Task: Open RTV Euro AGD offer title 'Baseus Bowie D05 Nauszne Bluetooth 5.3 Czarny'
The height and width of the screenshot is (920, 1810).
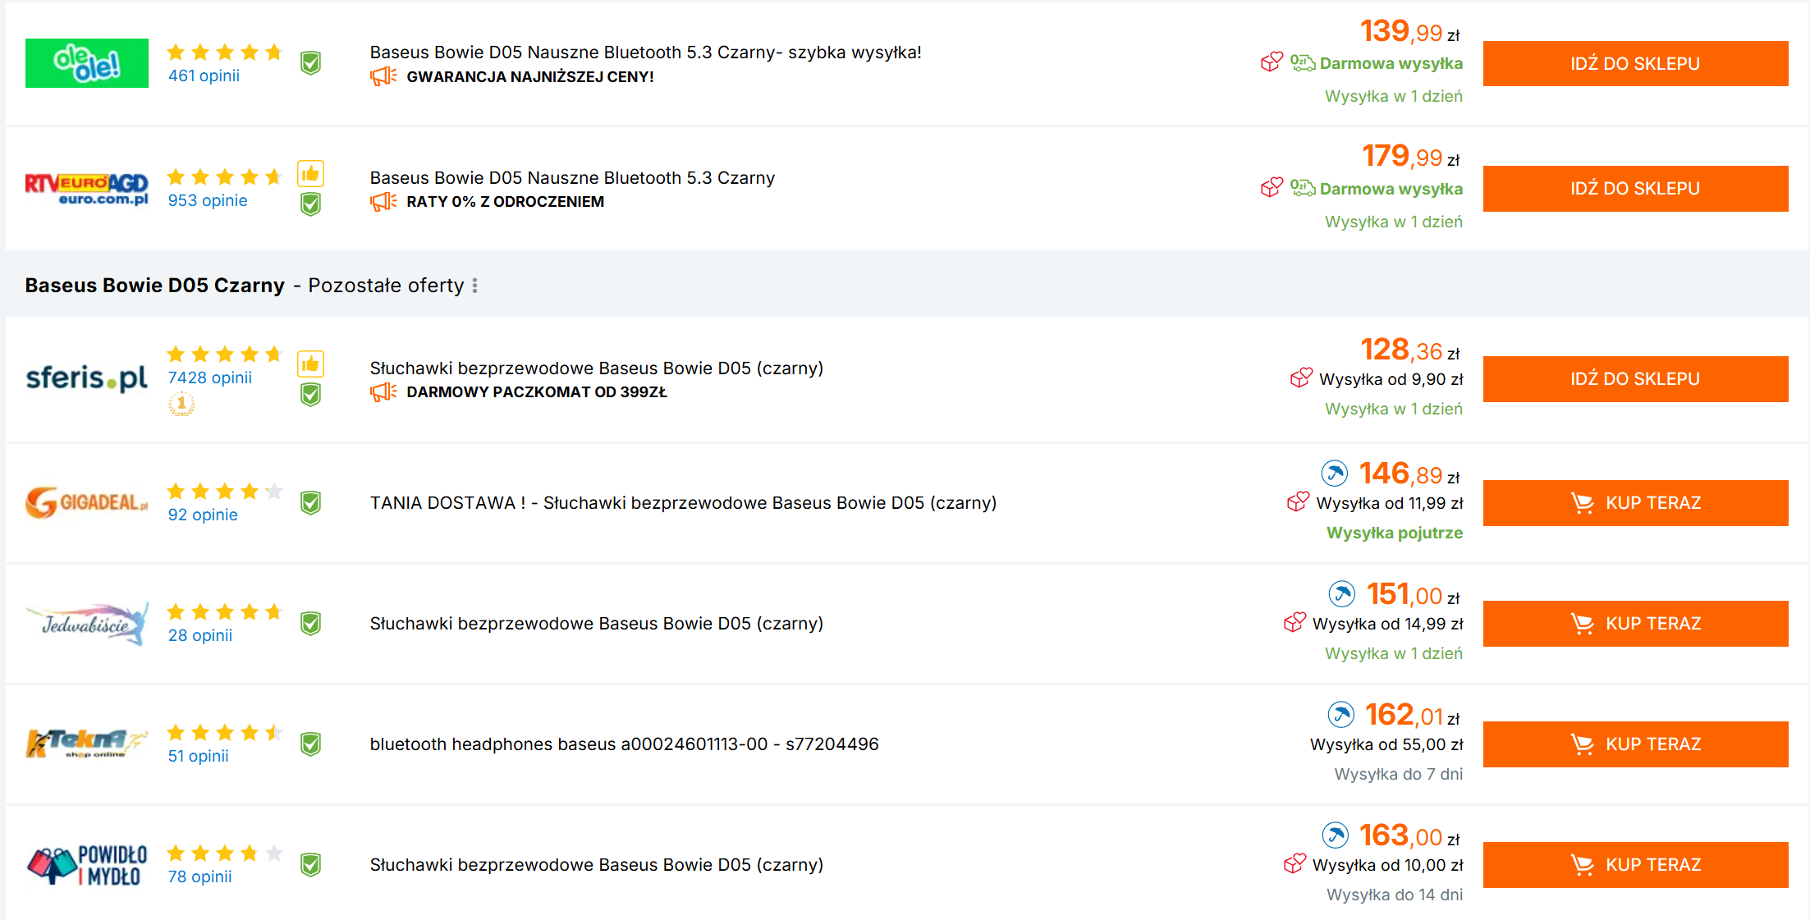Action: click(x=572, y=178)
